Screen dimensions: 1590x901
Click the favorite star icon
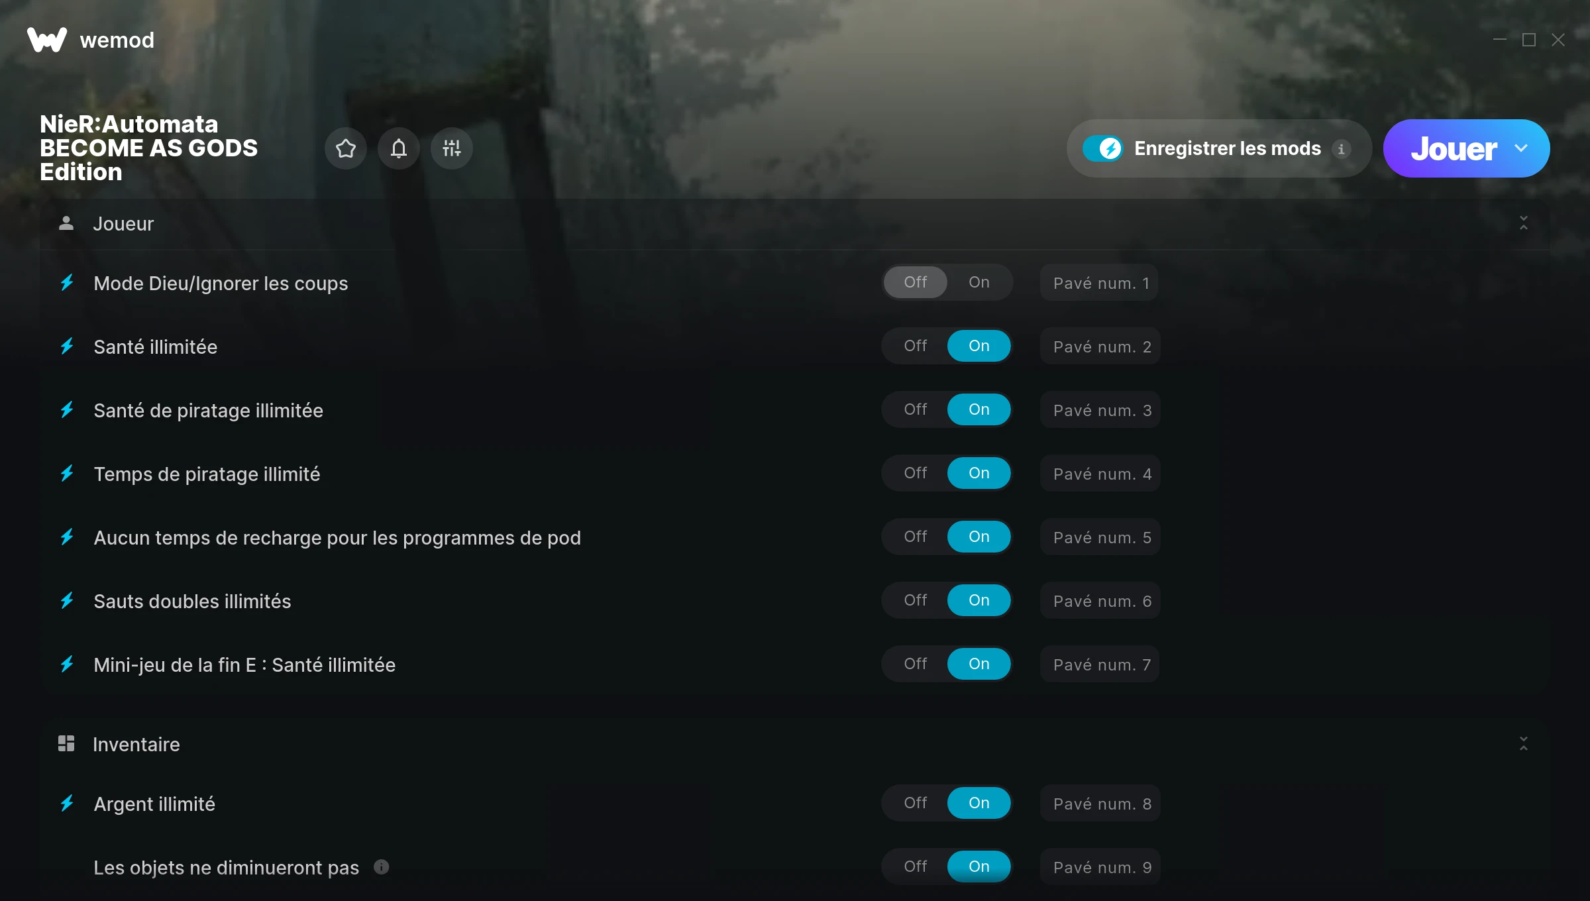346,148
